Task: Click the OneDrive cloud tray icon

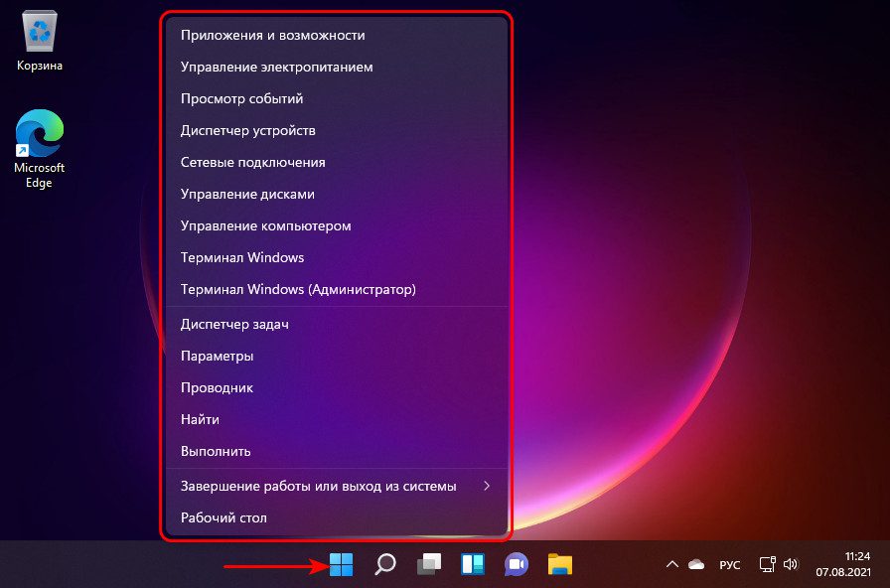Action: pyautogui.click(x=696, y=565)
